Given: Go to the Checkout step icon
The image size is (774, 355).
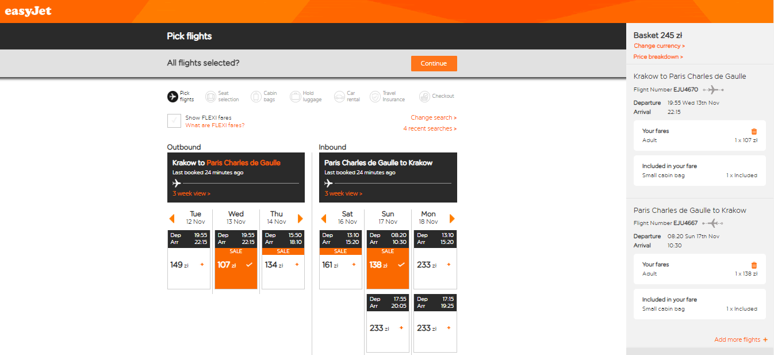Looking at the screenshot, I should point(424,97).
